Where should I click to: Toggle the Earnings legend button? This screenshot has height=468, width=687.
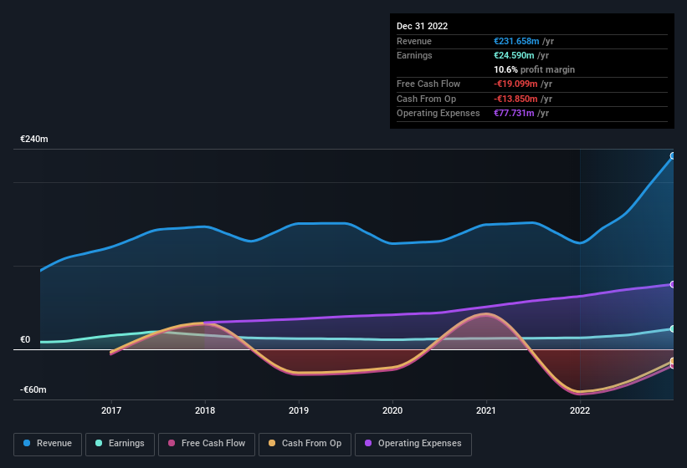[x=120, y=444]
